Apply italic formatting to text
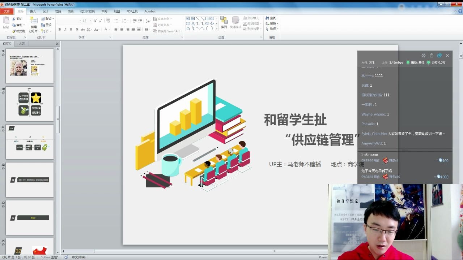The height and width of the screenshot is (260, 463). pos(65,29)
